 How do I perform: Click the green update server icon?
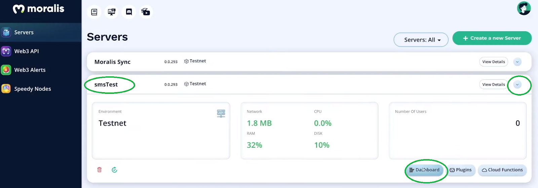[114, 170]
